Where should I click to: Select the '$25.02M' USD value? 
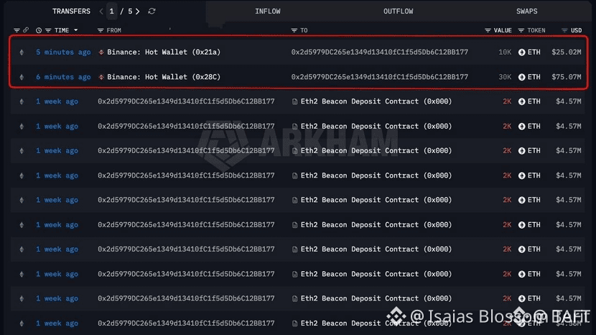[566, 52]
